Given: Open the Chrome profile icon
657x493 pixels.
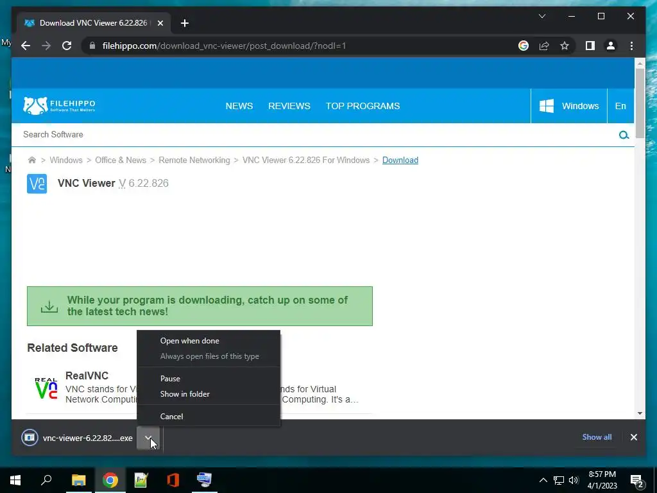Looking at the screenshot, I should [x=611, y=46].
